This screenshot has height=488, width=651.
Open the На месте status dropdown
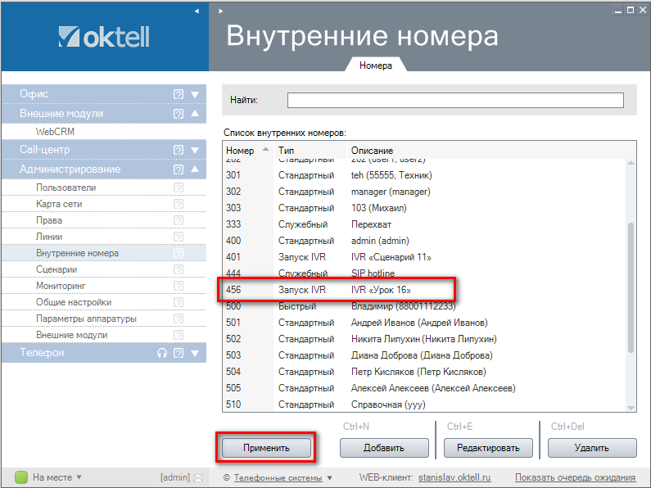[51, 477]
